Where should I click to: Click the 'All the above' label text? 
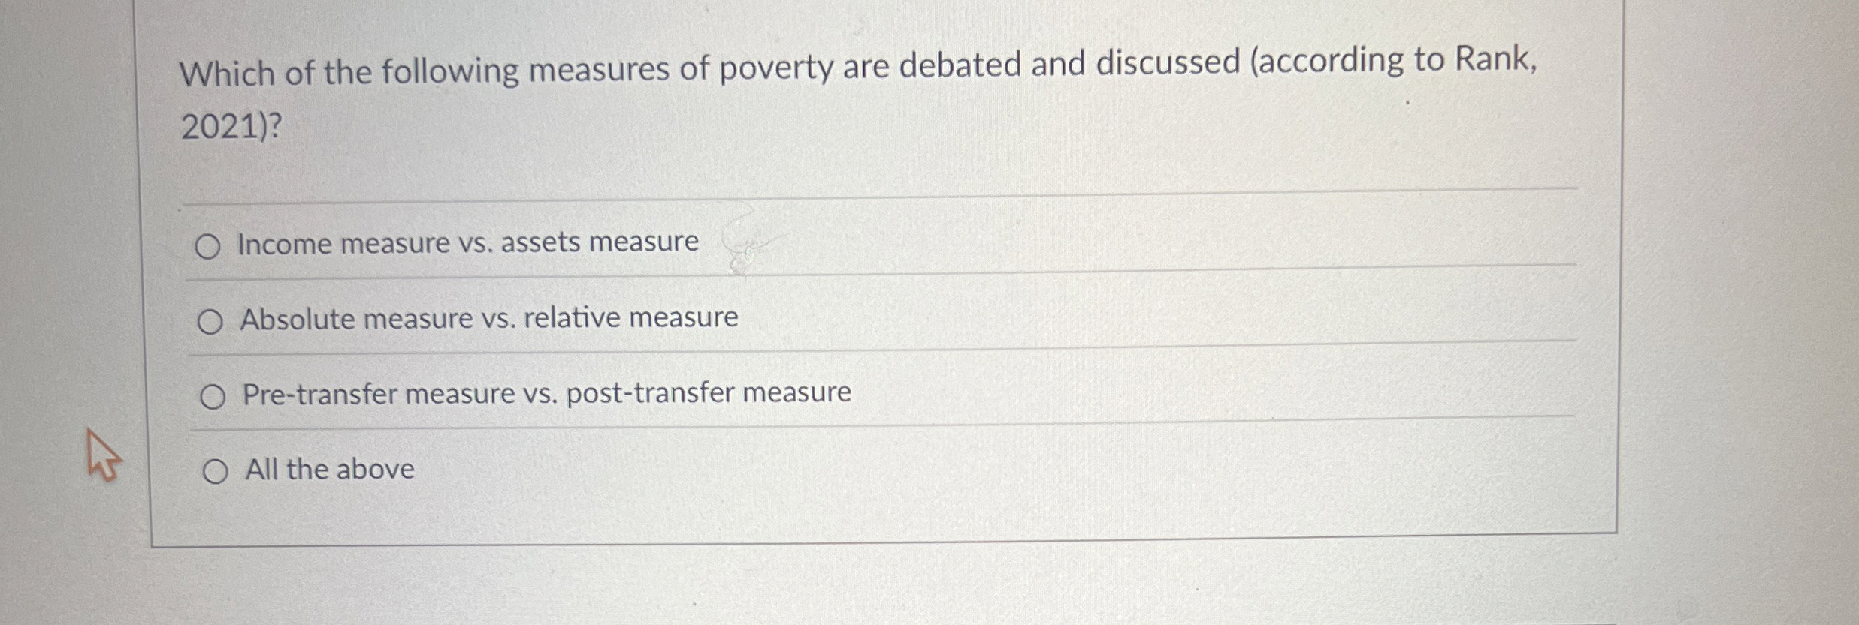click(329, 469)
